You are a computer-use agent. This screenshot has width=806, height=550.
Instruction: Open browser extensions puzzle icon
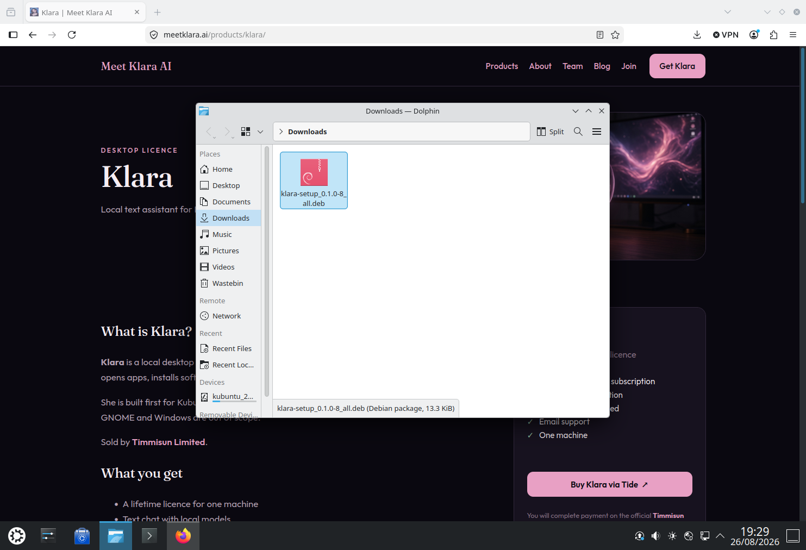coord(774,35)
